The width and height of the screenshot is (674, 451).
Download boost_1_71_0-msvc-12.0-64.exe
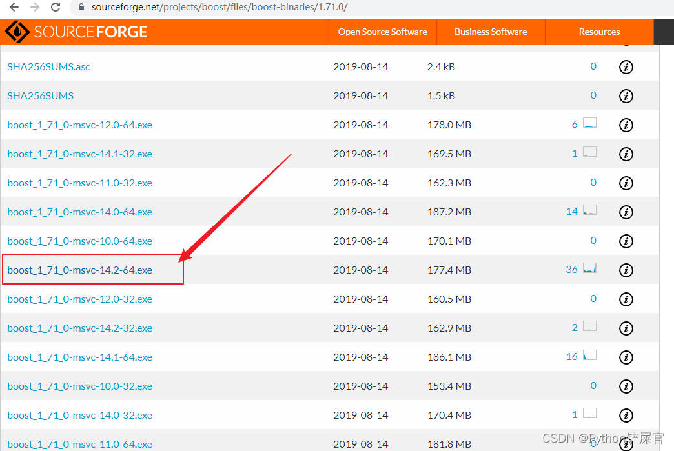[x=79, y=125]
